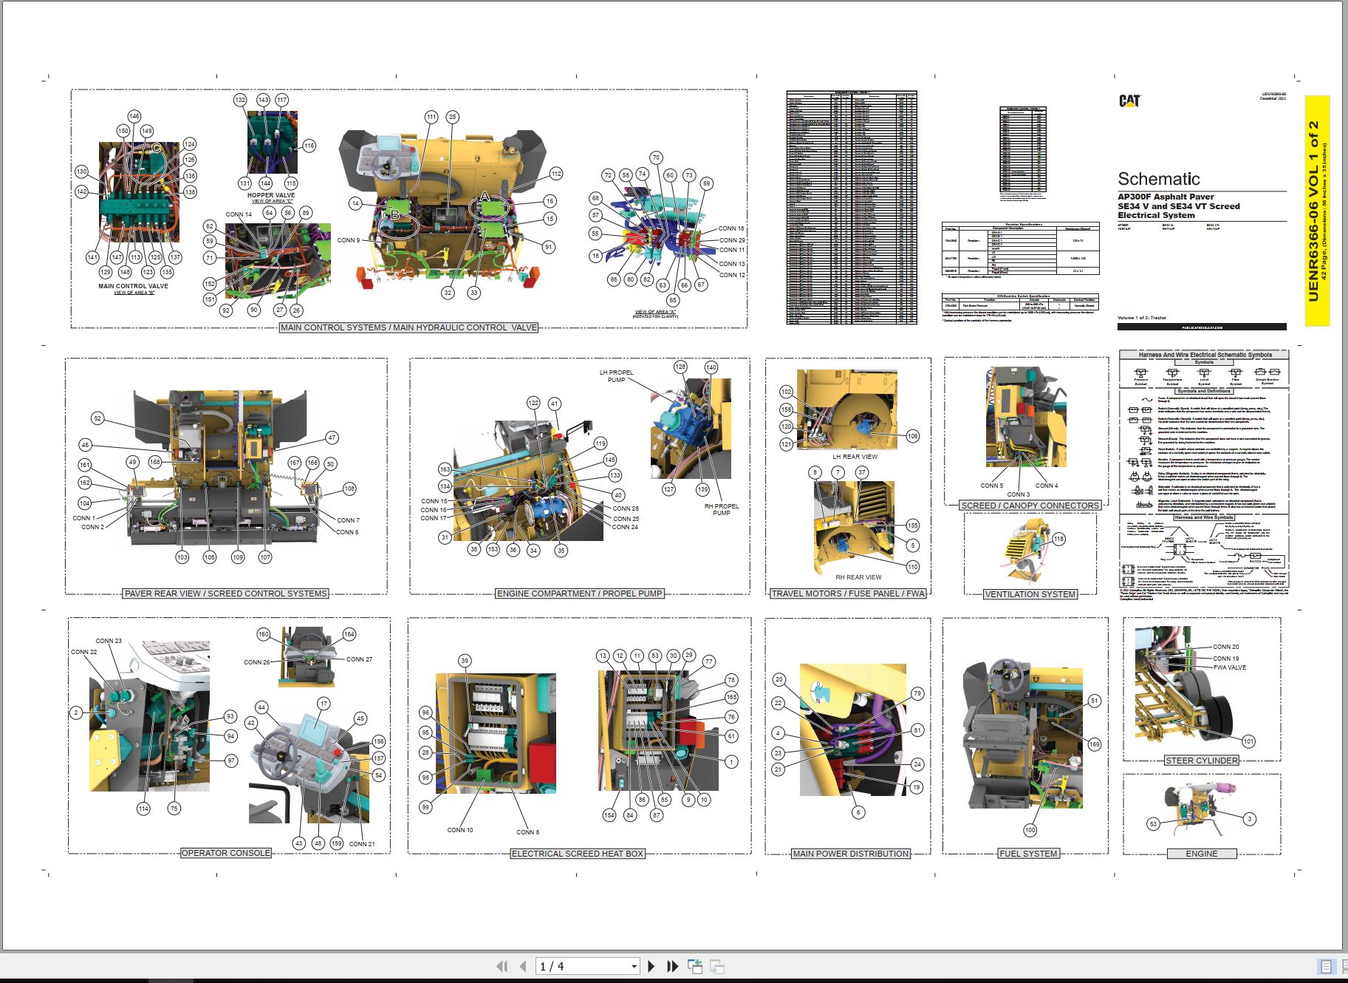This screenshot has height=983, width=1348.
Task: Click the ENGINE COMPARTMENT / PROPEL PUMP label
Action: click(x=579, y=593)
